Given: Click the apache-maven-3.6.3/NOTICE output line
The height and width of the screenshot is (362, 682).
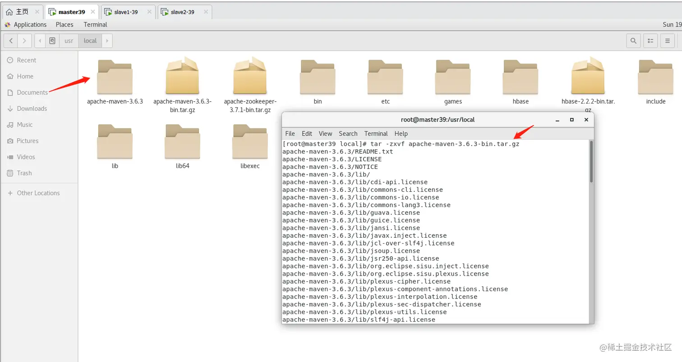Looking at the screenshot, I should (330, 167).
